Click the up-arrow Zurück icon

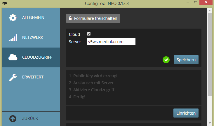tap(13, 118)
